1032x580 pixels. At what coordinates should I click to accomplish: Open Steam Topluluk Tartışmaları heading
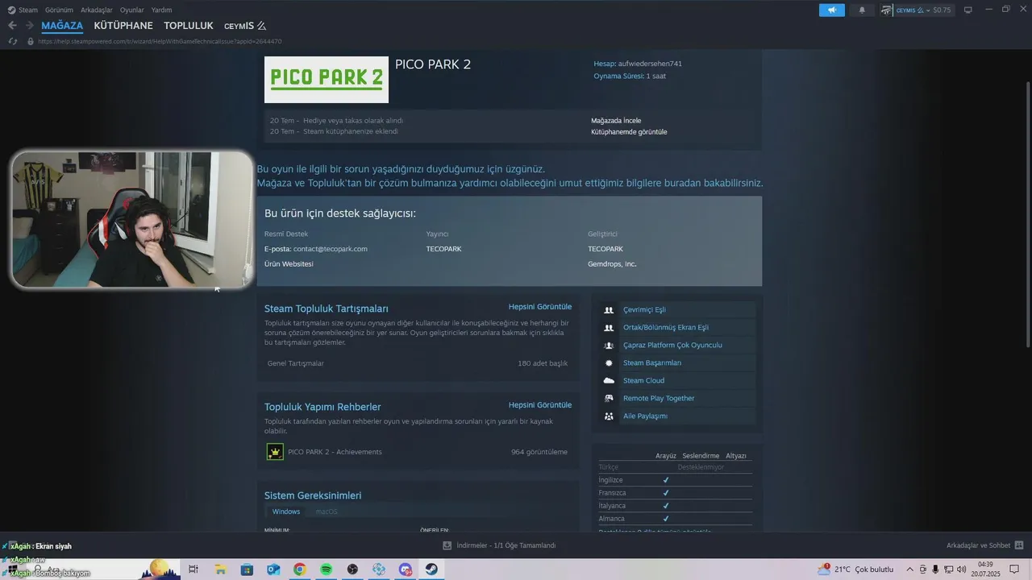(327, 309)
